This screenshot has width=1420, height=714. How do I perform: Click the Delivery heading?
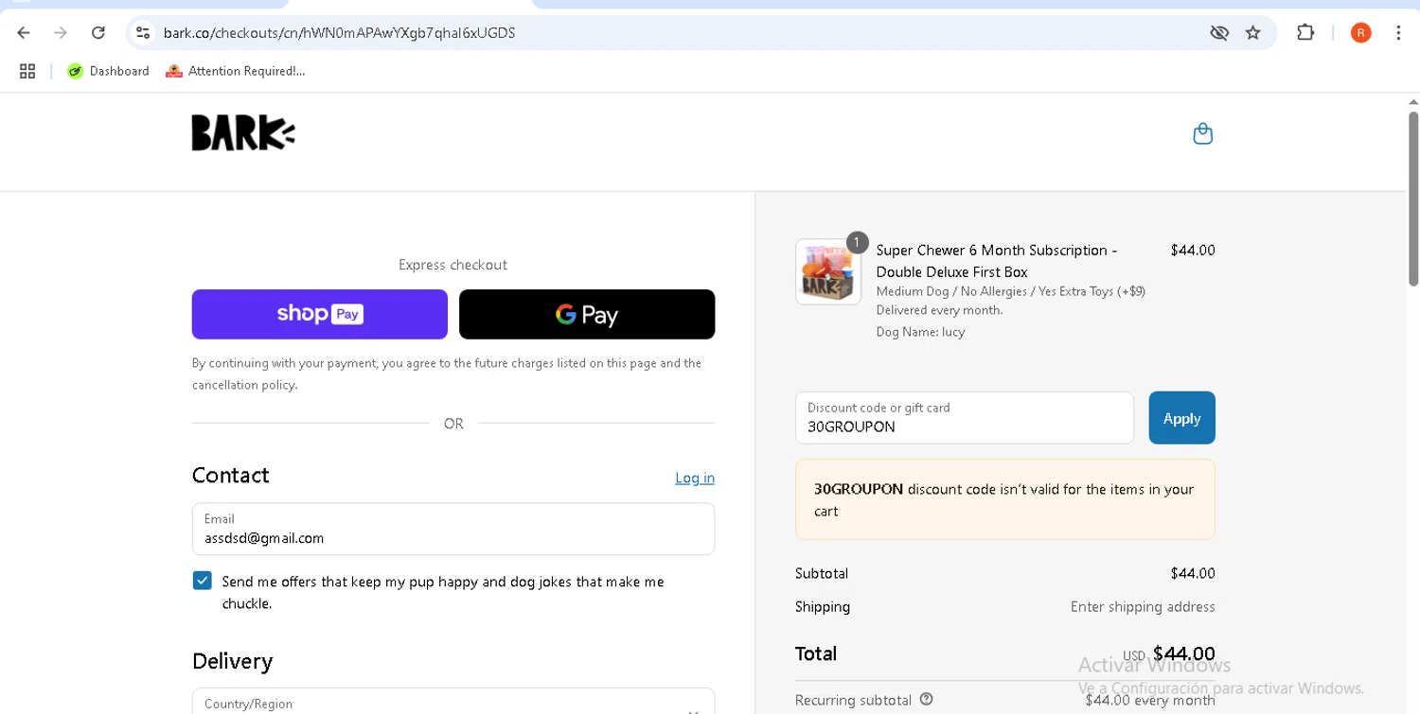coord(232,661)
